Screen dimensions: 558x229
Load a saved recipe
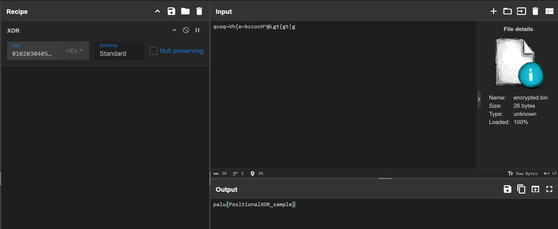[185, 11]
